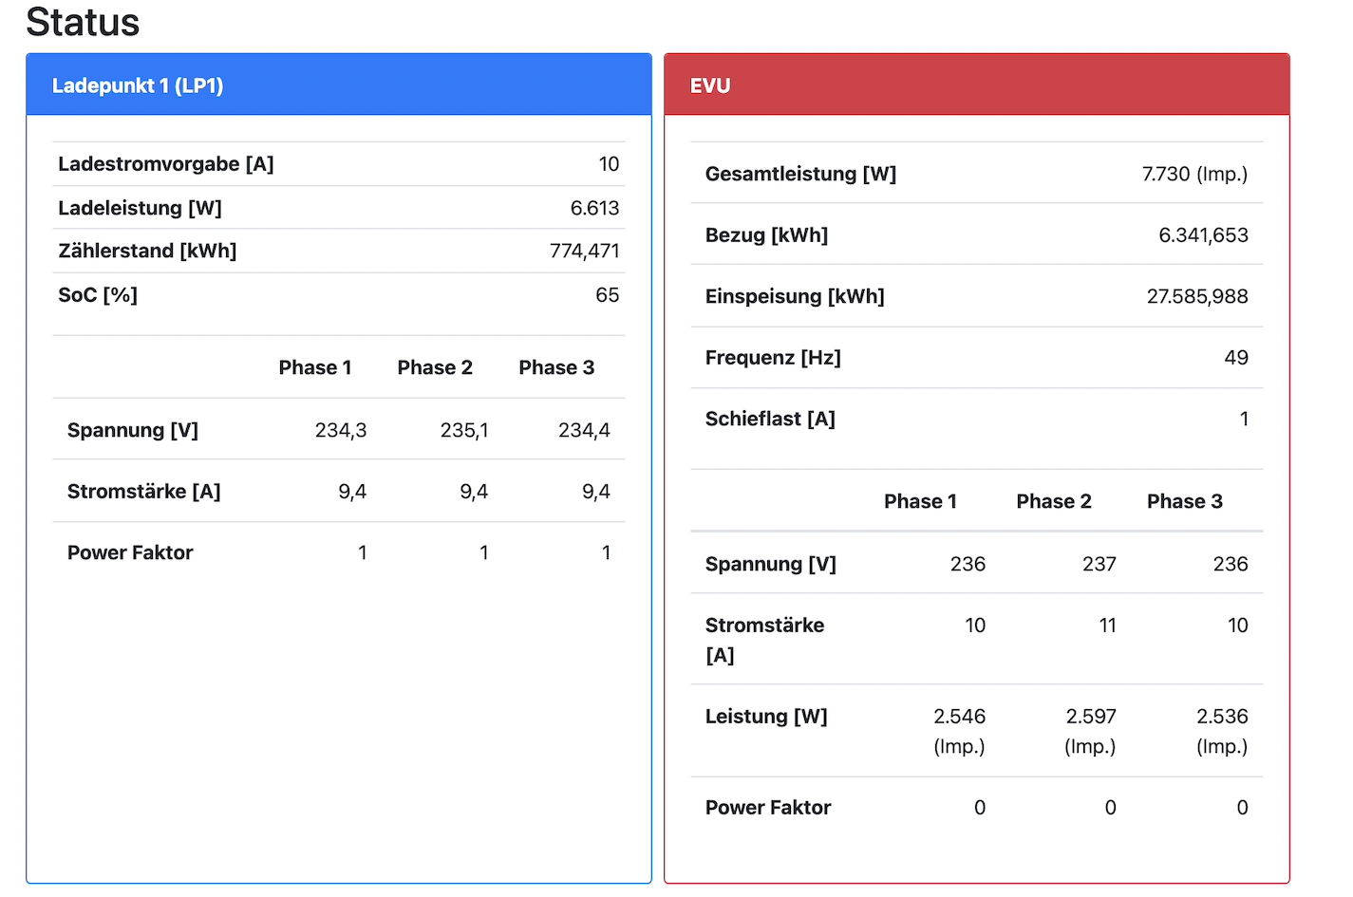Click Phase 3 column header in EVU table

point(1184,501)
